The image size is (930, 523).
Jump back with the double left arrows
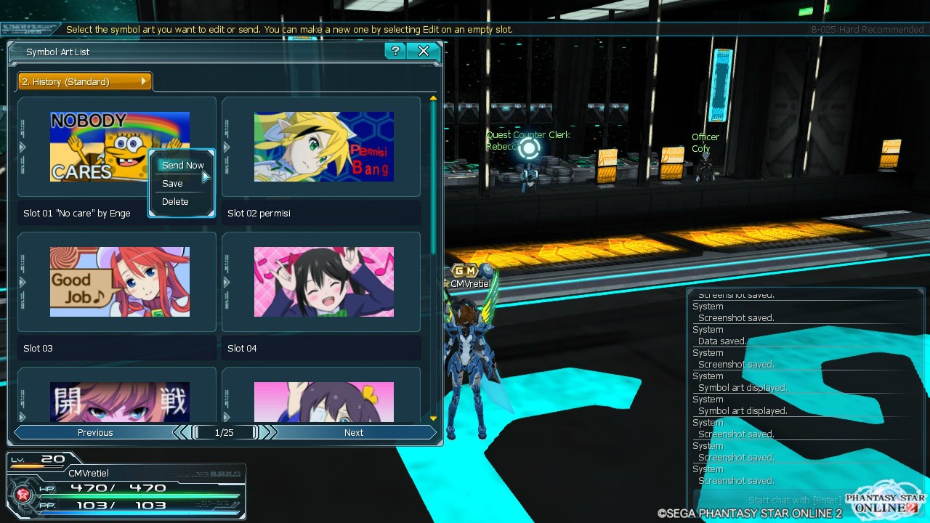181,433
